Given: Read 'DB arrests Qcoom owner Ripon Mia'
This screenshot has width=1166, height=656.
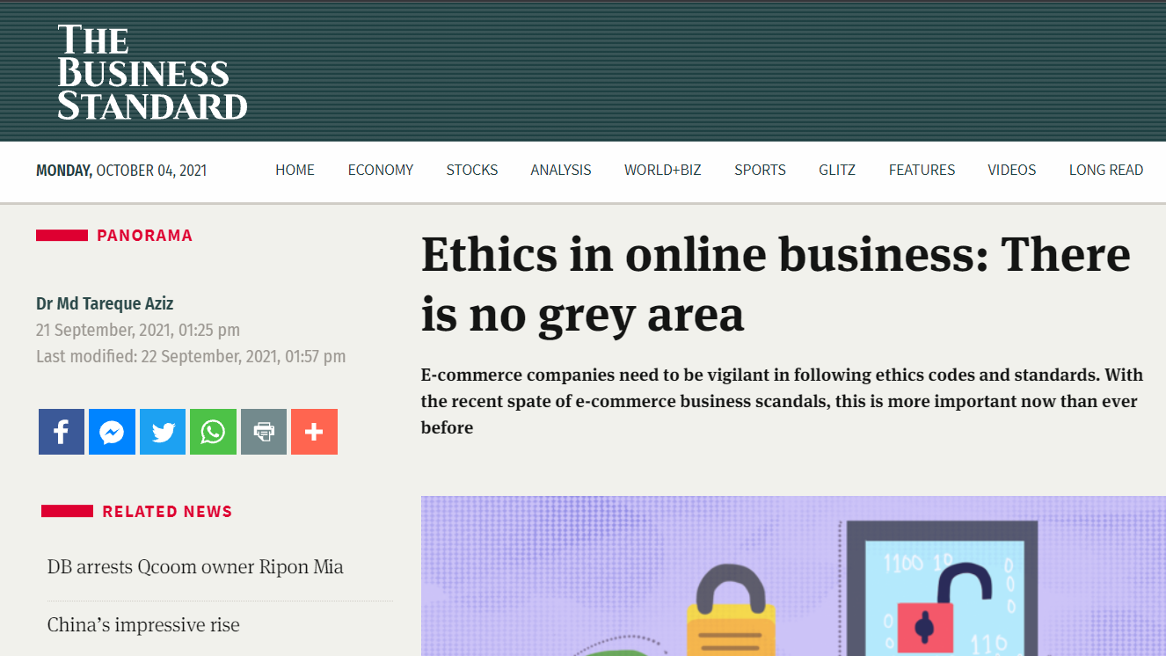Looking at the screenshot, I should pos(195,567).
